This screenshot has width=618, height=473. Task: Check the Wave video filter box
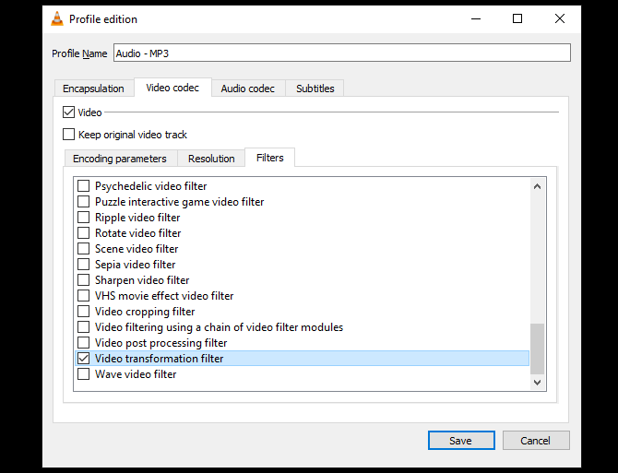click(84, 374)
